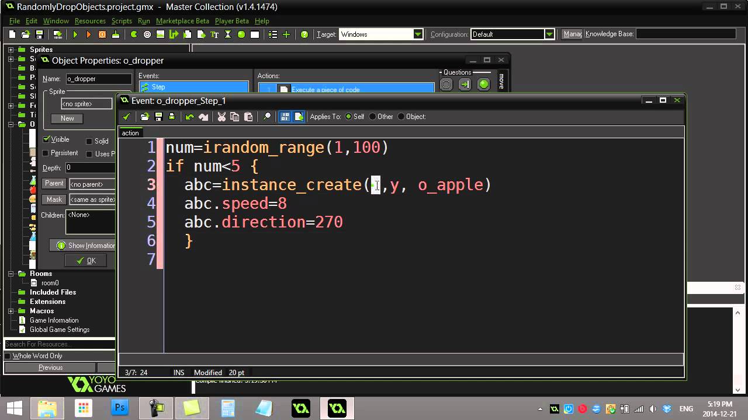Toggle the Solid checkbox in Object Properties
Screen dimensions: 748x420
pyautogui.click(x=89, y=141)
